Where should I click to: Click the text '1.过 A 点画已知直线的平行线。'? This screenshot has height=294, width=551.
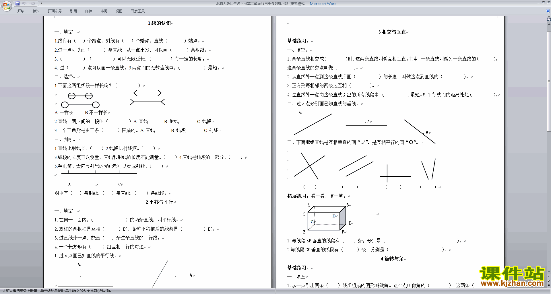[86, 256]
